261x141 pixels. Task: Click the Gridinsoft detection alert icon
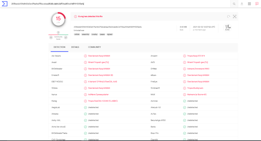point(184,88)
